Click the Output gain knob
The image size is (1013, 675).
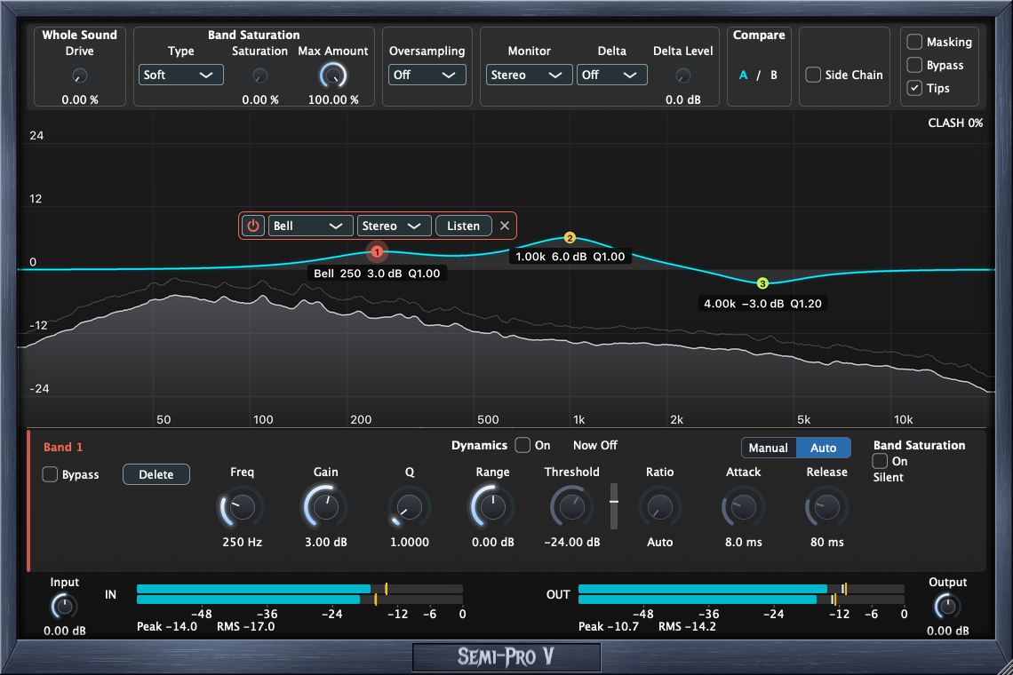(x=947, y=607)
